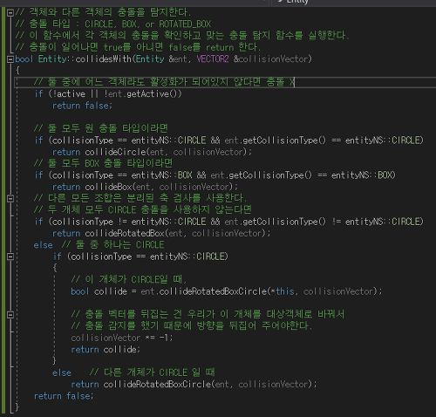Click the collideRotatedBox(ent, collisionVector) call
The width and height of the screenshot is (436, 417).
pos(177,234)
